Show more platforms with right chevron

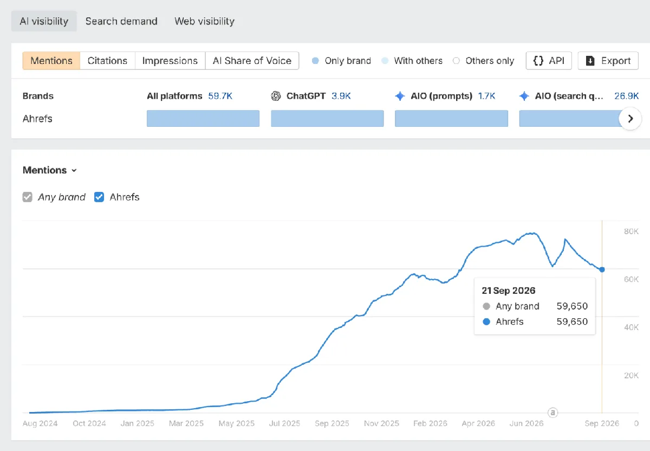[630, 119]
